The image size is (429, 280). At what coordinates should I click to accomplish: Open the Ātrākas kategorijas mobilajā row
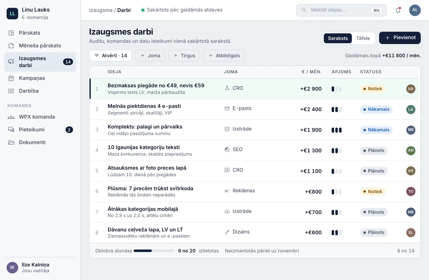[x=254, y=212]
